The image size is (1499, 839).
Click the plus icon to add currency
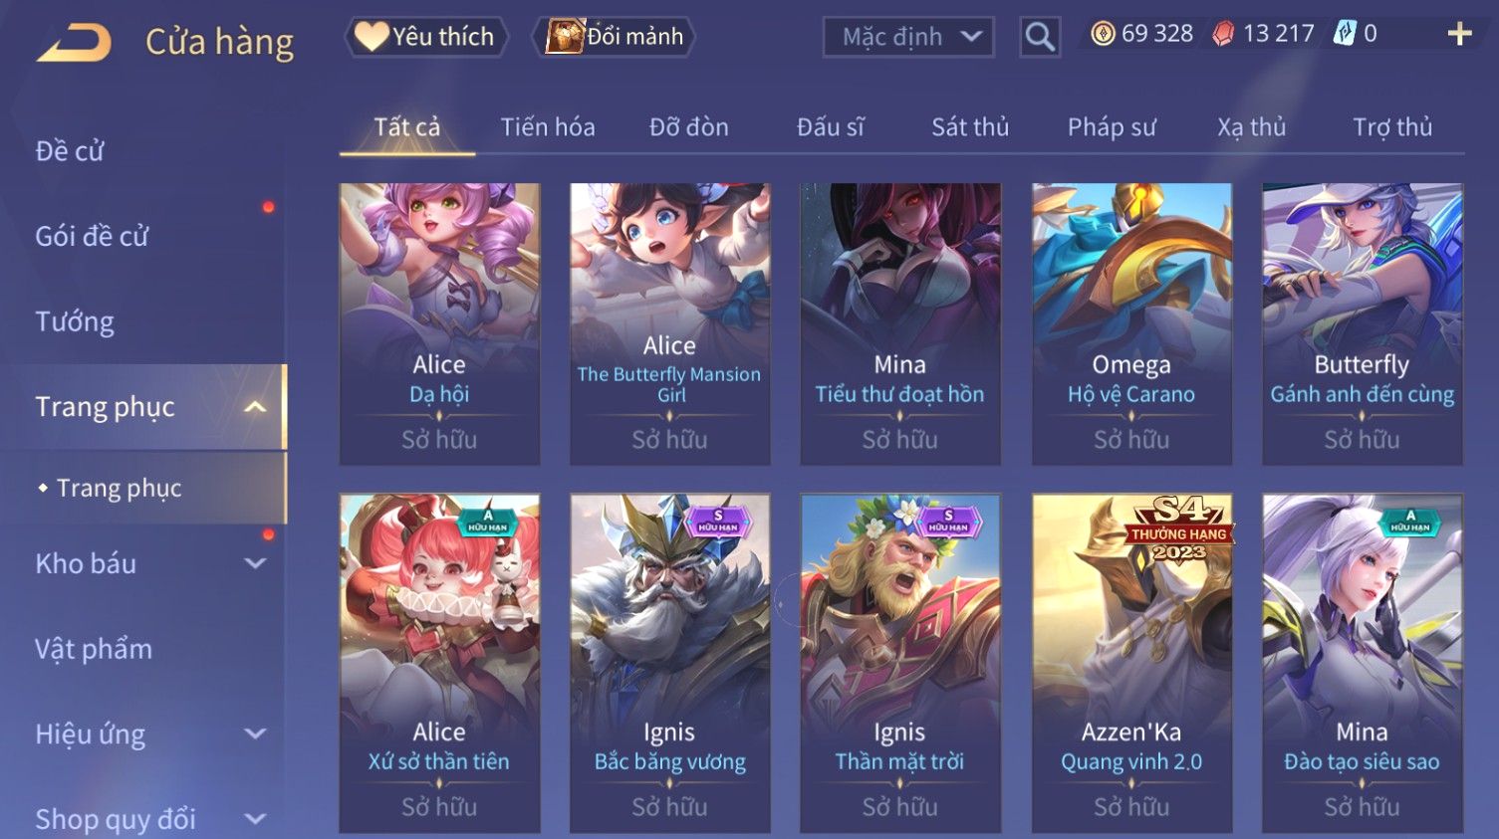[1459, 34]
